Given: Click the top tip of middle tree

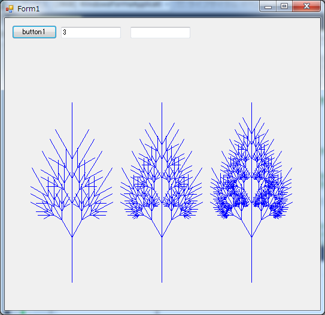Looking at the screenshot, I should point(162,103).
